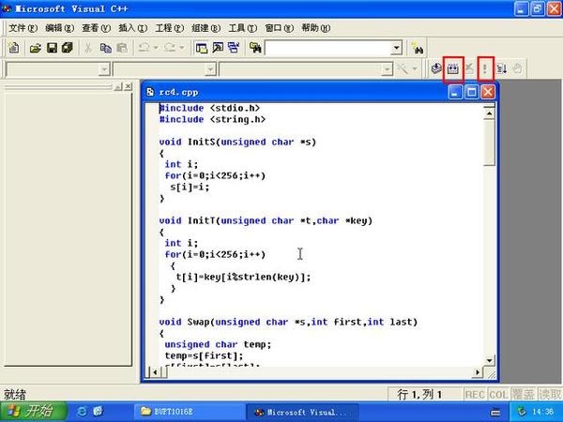
Task: Open the WizardBar members combo dropdown
Action: 387,68
